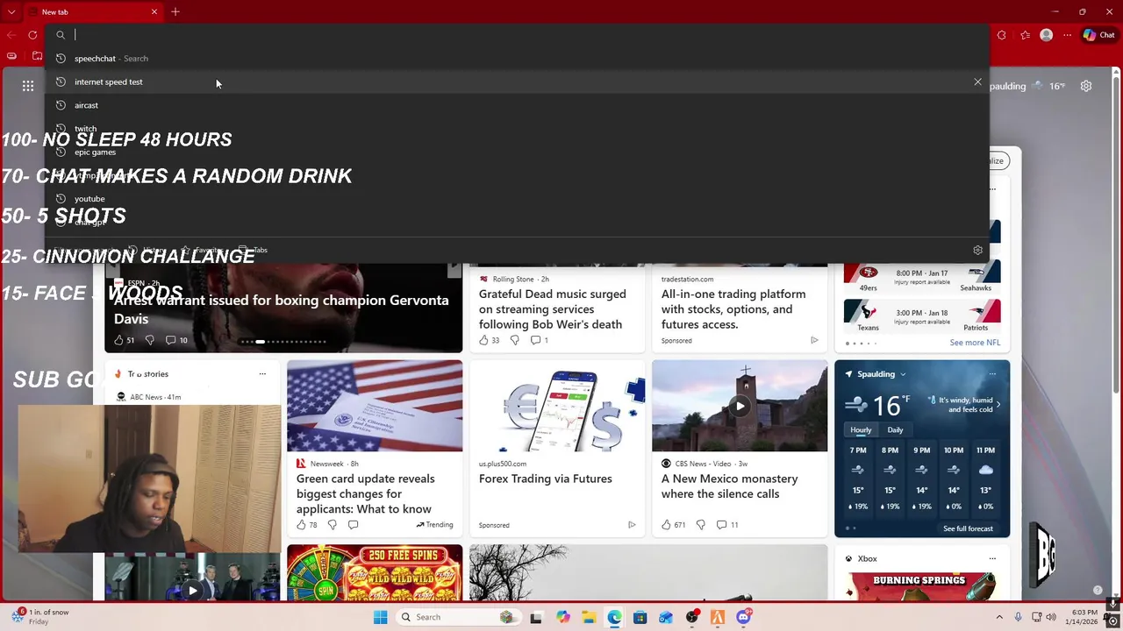1123x631 pixels.
Task: Close the New tab tab
Action: point(154,11)
